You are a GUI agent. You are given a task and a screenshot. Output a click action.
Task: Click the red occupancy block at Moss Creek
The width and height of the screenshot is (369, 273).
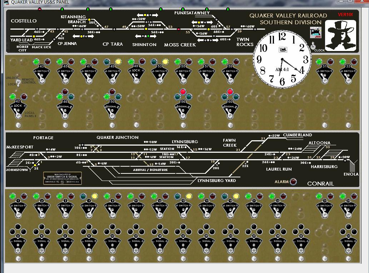[x=179, y=29]
